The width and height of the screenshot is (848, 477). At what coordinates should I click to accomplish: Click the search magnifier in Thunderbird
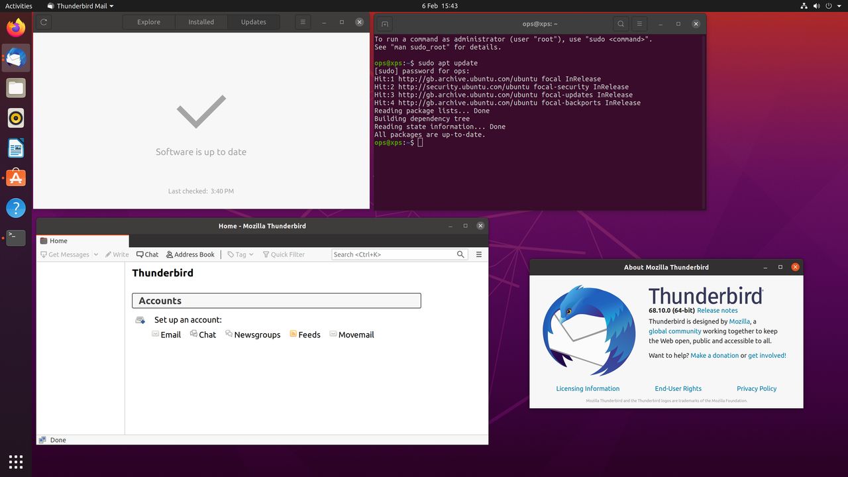tap(461, 254)
